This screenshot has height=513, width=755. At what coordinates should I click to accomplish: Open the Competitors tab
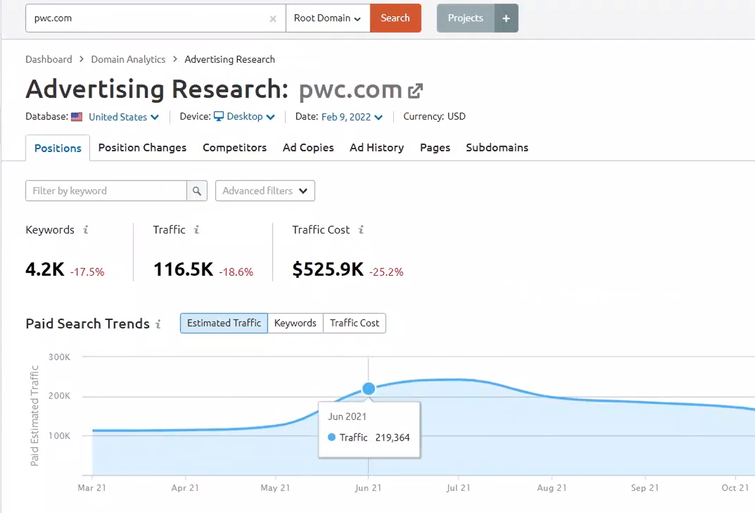pyautogui.click(x=235, y=148)
